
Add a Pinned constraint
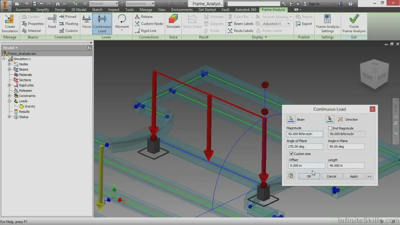tap(67, 17)
